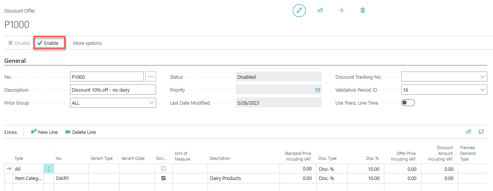This screenshot has width=493, height=191.
Task: Click the No. field lookup ellipsis button
Action: tap(151, 77)
